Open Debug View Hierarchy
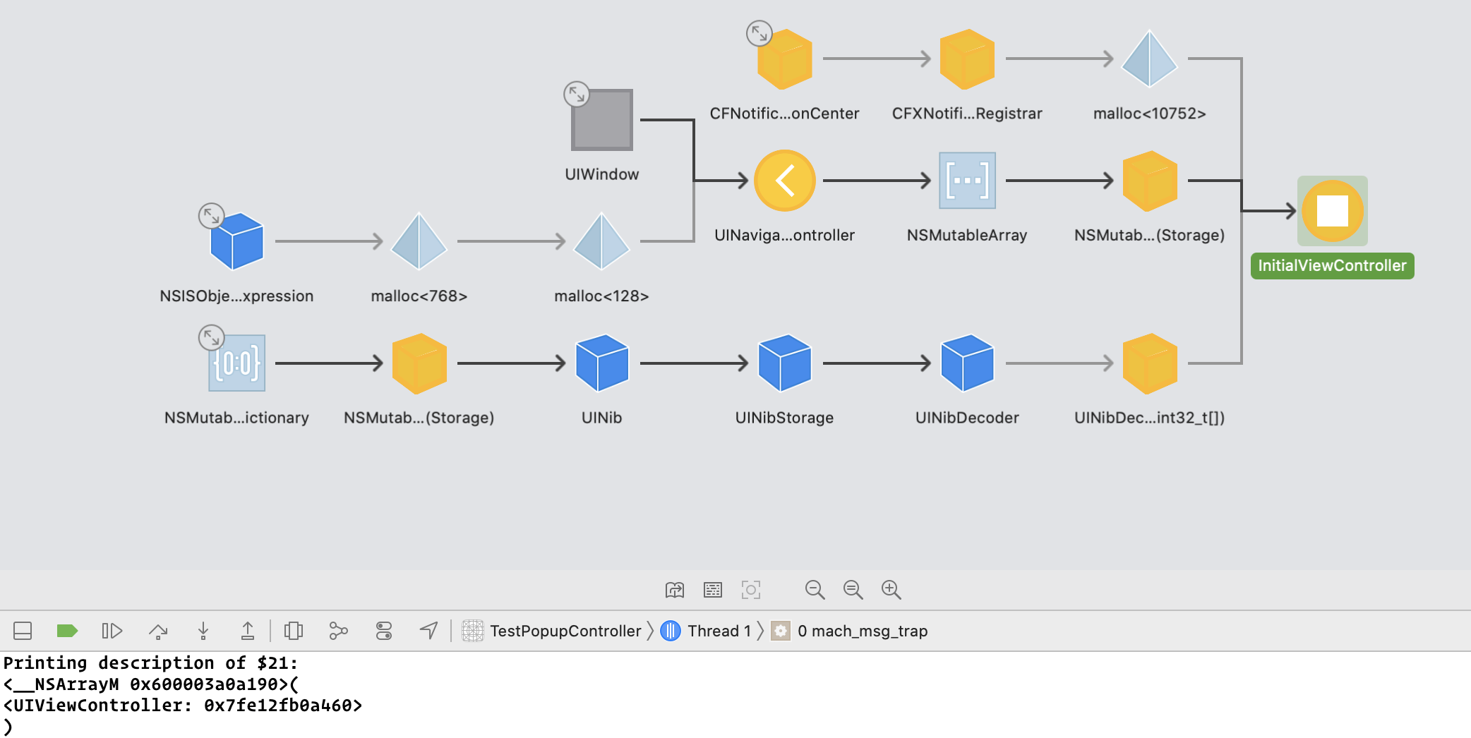The image size is (1471, 738). (x=294, y=631)
